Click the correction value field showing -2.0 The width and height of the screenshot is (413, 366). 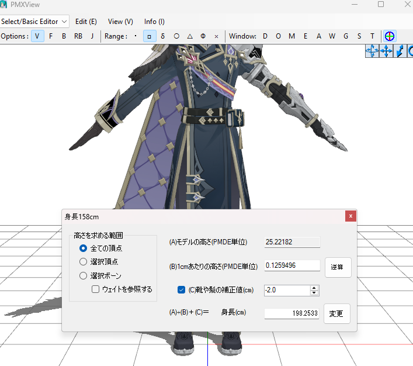point(287,291)
